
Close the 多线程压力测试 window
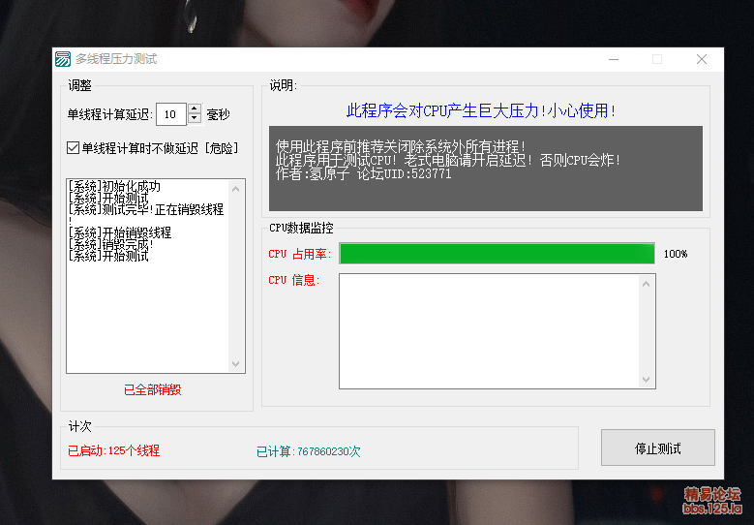point(702,59)
